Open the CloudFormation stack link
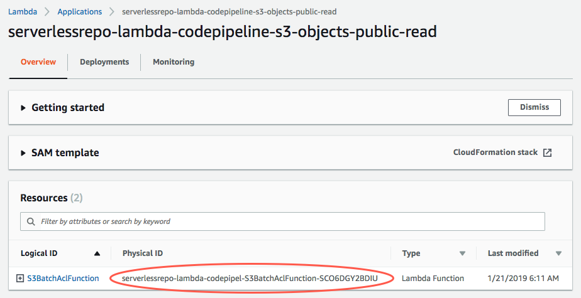Image resolution: width=581 pixels, height=298 pixels. point(495,152)
